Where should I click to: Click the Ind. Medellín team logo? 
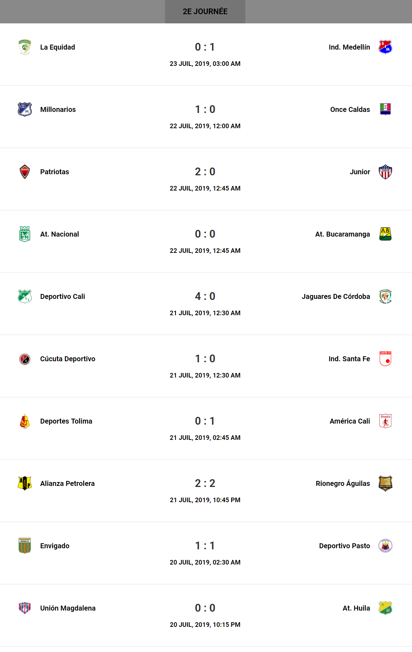pos(385,47)
